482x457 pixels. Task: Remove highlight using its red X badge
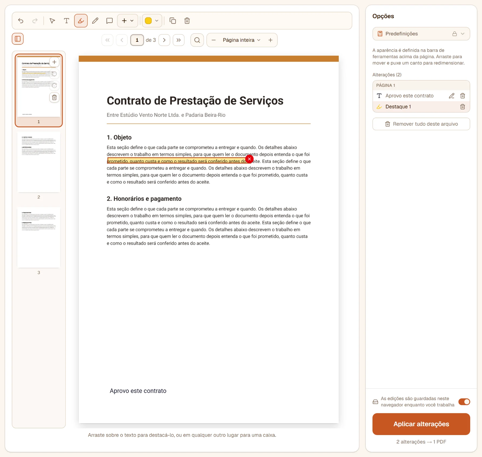pos(249,159)
